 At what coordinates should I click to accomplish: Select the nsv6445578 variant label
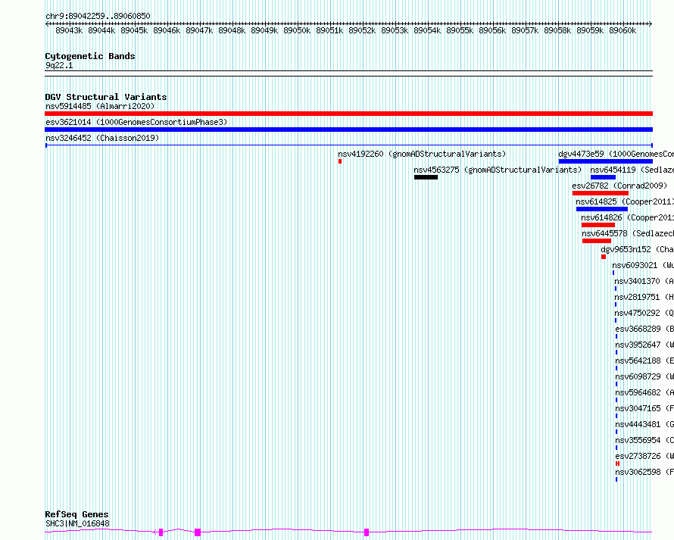coord(628,233)
